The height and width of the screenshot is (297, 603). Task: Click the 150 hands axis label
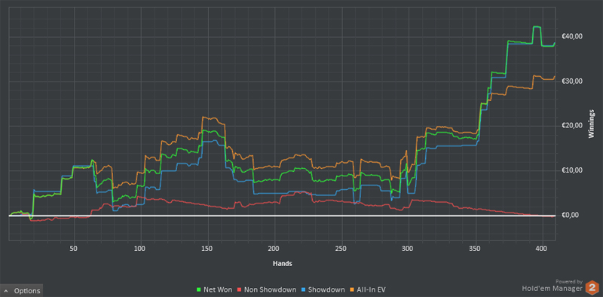pyautogui.click(x=207, y=249)
